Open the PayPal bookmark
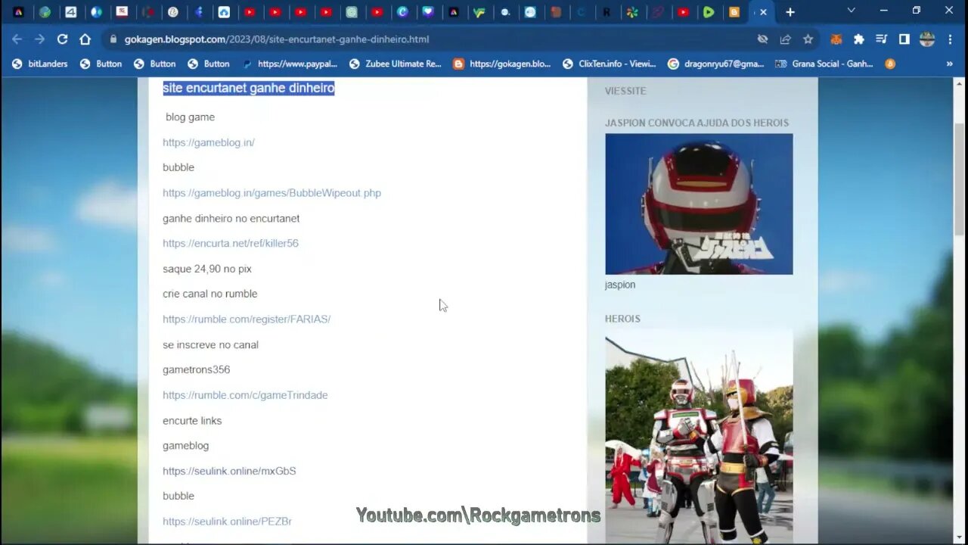968x545 pixels. (290, 64)
